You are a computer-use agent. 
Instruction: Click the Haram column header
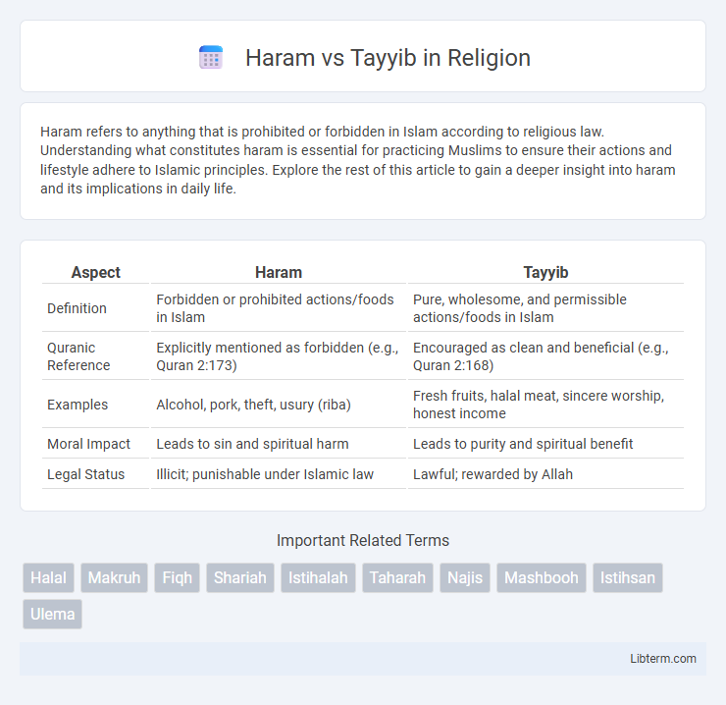(279, 272)
